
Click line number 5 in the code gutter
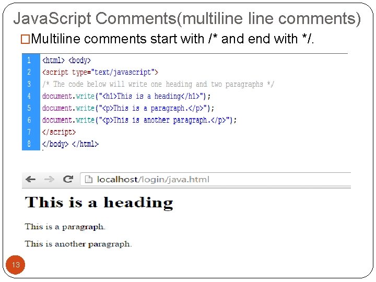coord(29,108)
